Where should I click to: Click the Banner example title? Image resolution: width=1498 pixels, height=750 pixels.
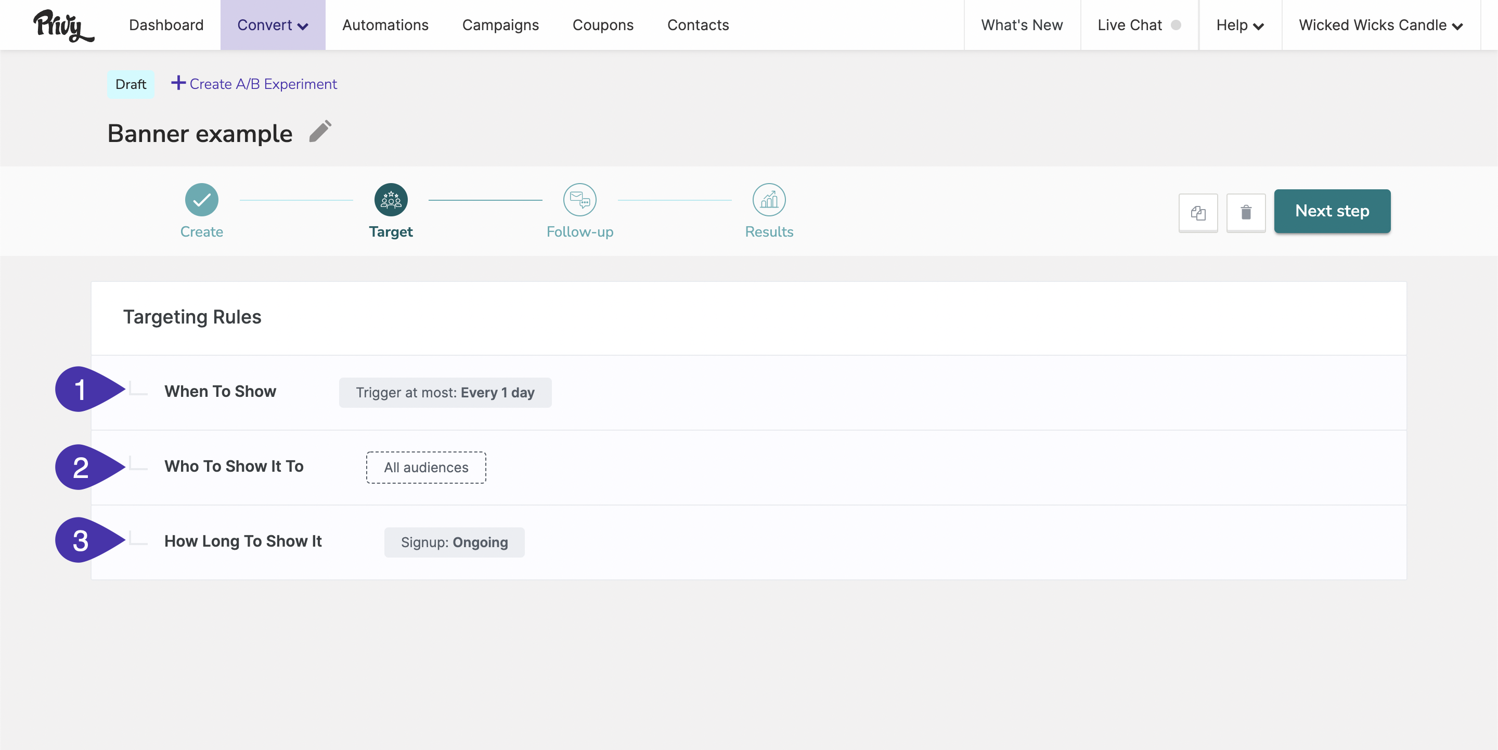pos(200,133)
